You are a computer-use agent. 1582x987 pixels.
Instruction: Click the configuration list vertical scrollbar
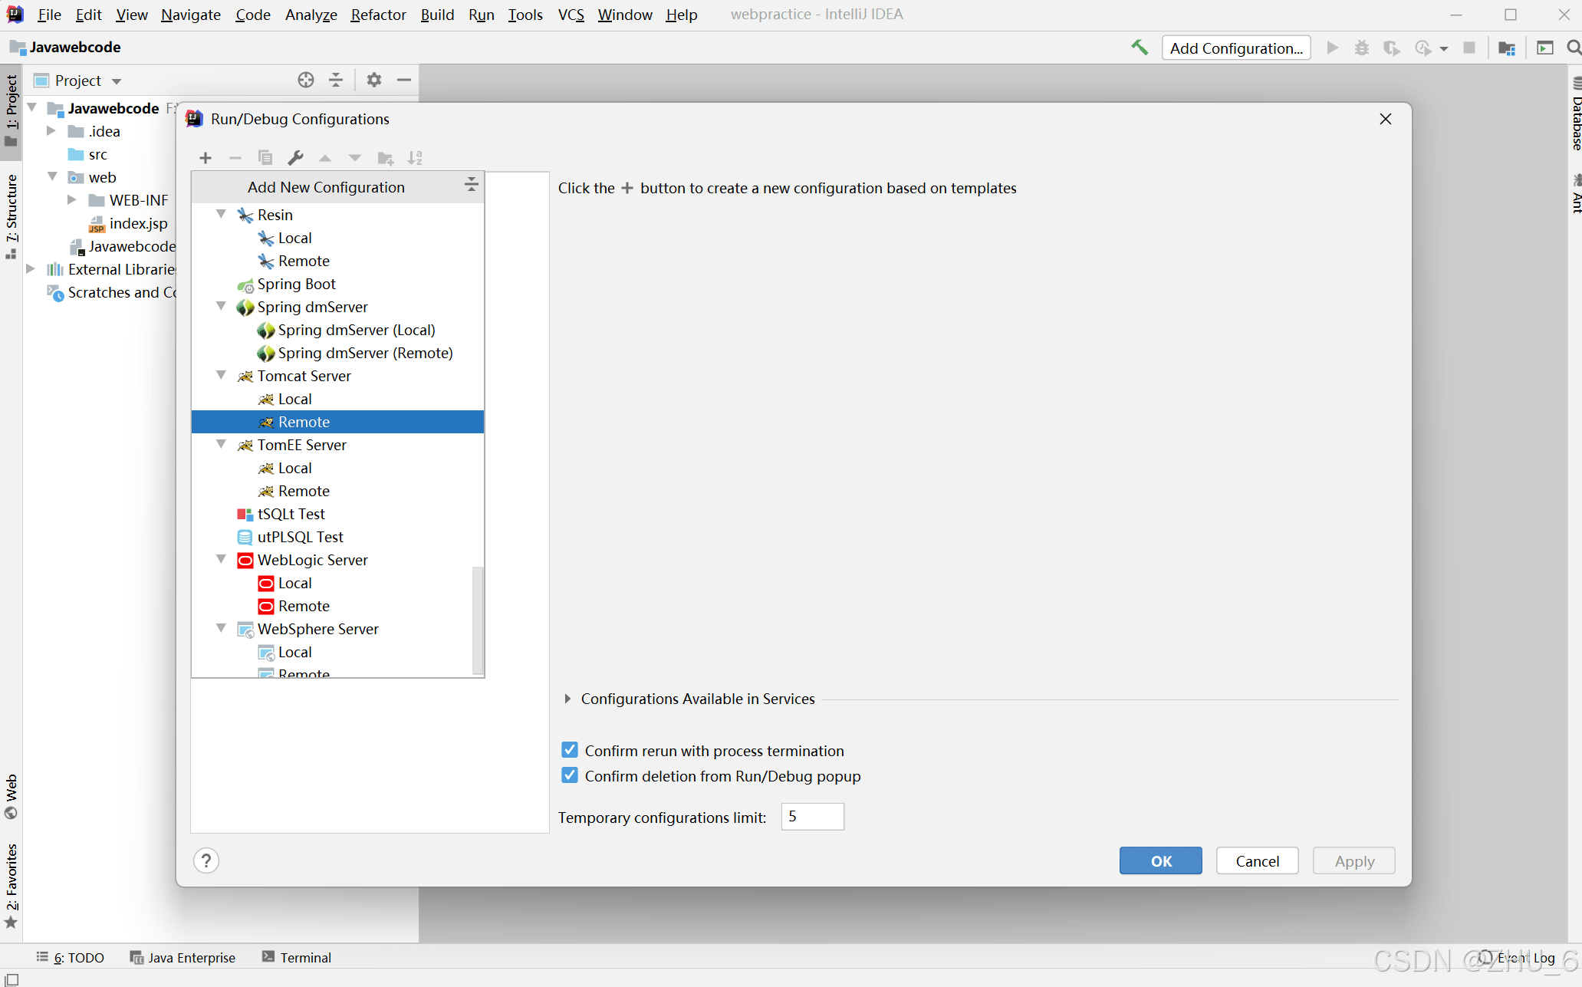pos(478,620)
